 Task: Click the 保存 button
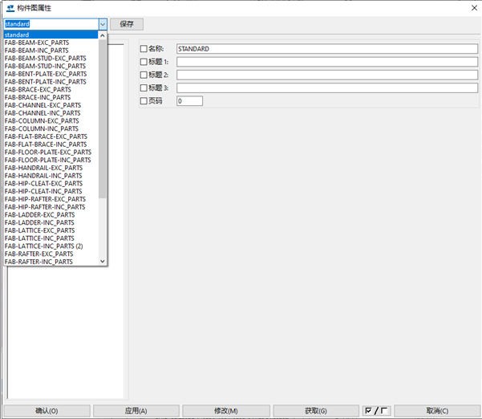[x=127, y=24]
